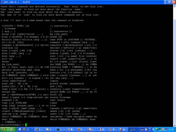The width and height of the screenshot is (176, 132).
Task: Click the language bar help icon
Action: pyautogui.click(x=146, y=129)
